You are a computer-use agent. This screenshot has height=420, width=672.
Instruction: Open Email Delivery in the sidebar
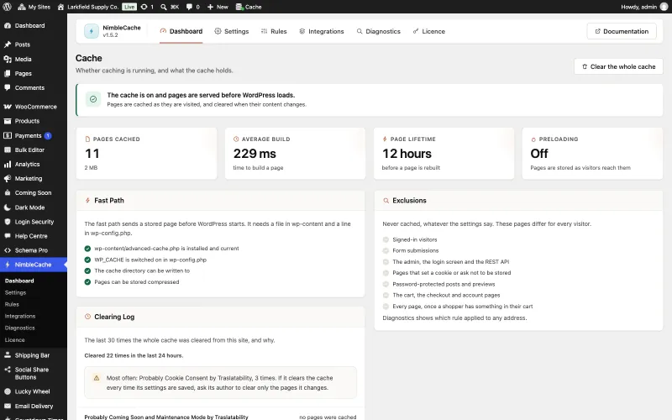click(x=34, y=407)
